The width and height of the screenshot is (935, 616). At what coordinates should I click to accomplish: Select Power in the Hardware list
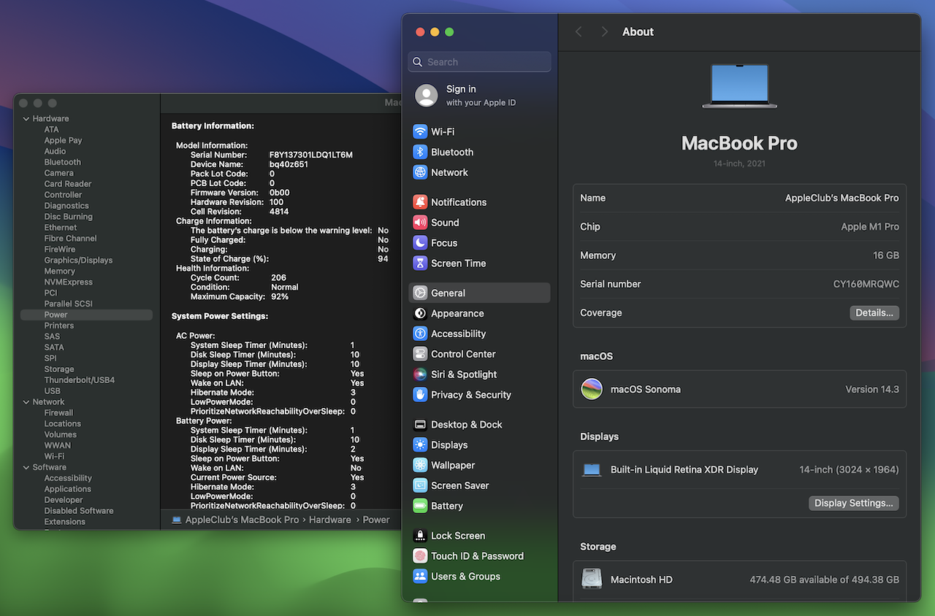click(86, 315)
